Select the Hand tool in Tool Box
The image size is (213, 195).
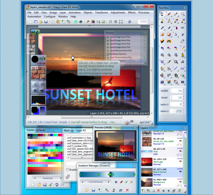[x=162, y=14]
